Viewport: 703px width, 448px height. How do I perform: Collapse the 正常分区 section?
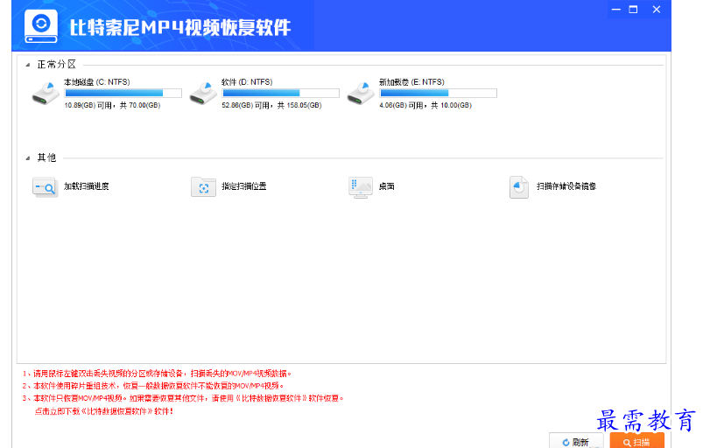coord(29,65)
